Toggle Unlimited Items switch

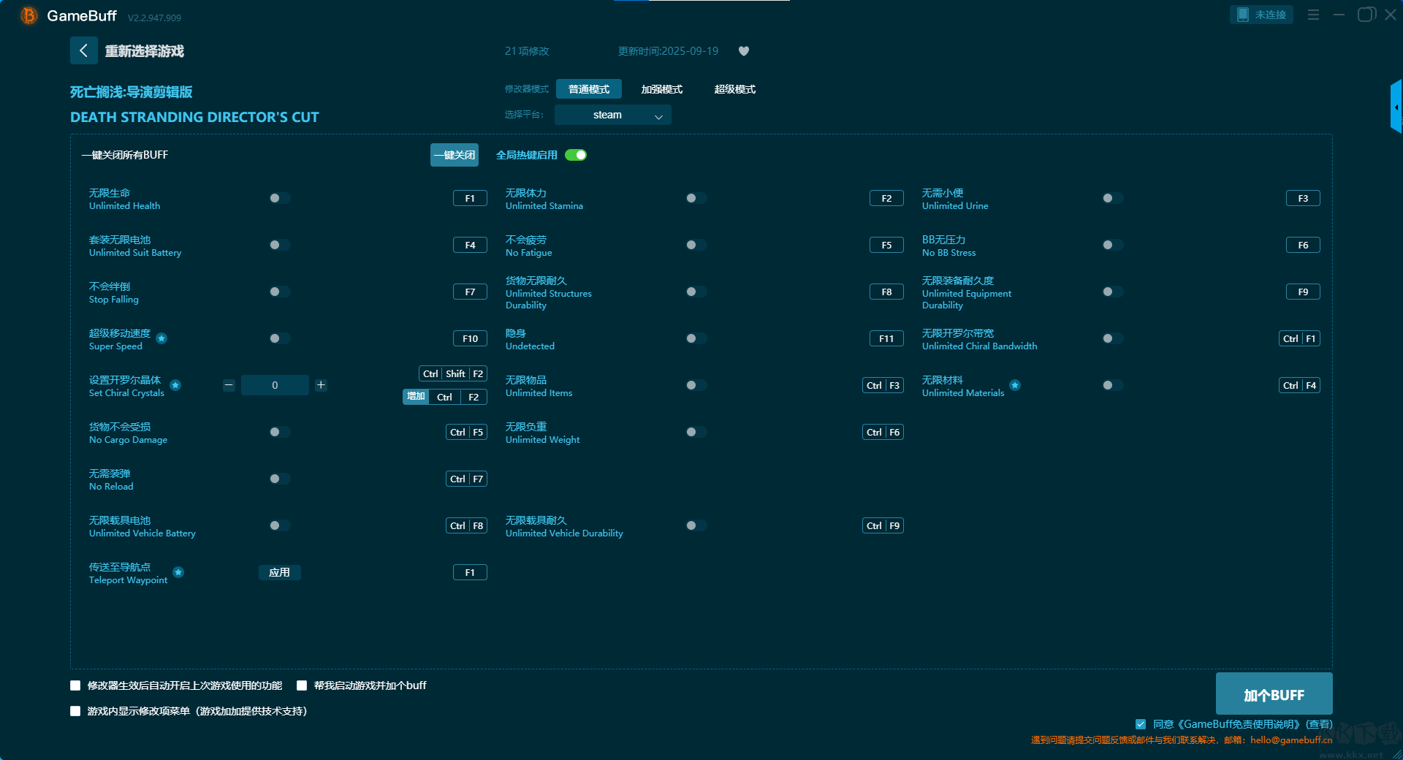point(696,385)
